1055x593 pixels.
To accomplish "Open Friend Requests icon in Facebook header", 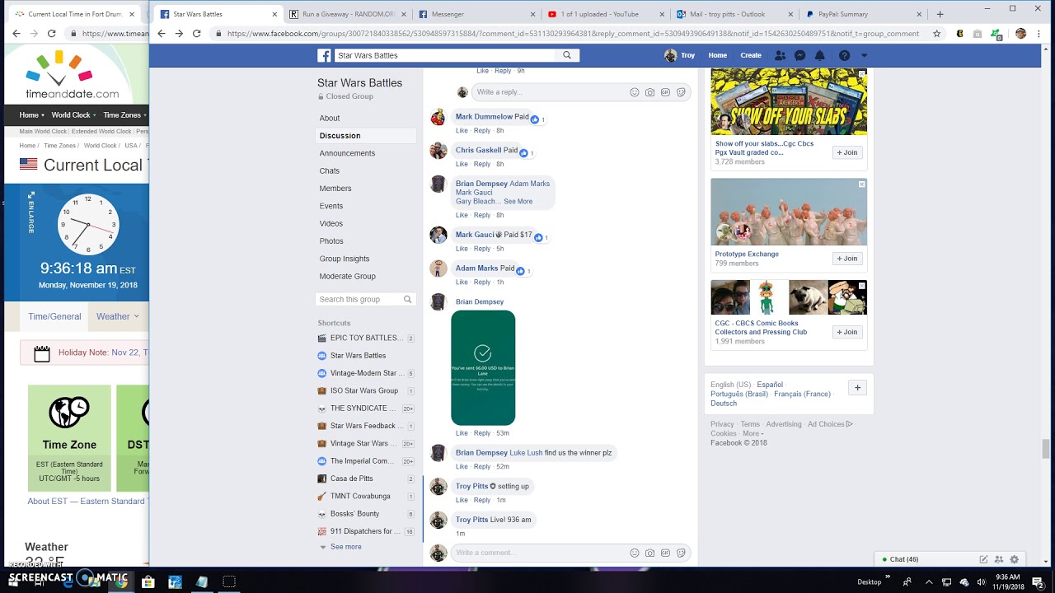I will click(x=780, y=55).
